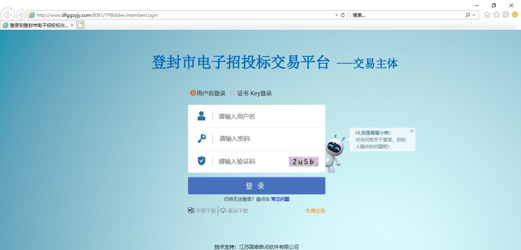Close the 客服小桥 chat bubble
The height and width of the screenshot is (250, 521).
point(412,131)
